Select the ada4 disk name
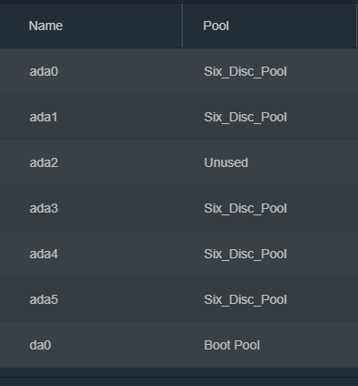This screenshot has height=386, width=358. coord(44,254)
